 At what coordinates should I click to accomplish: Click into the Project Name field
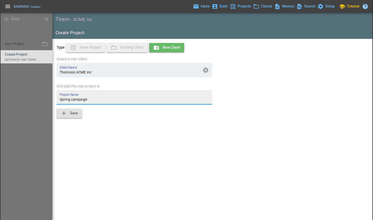(134, 100)
